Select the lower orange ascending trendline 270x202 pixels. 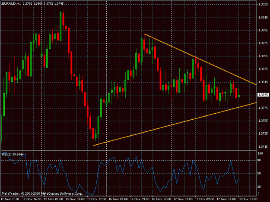point(175,124)
